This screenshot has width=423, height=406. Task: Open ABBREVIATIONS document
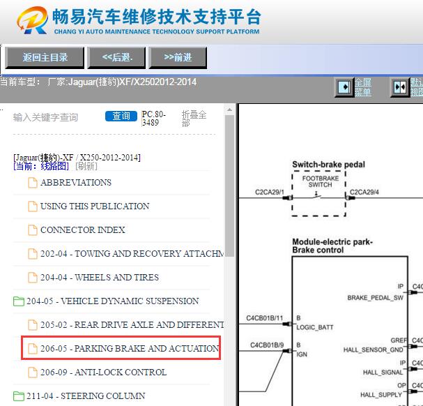click(x=76, y=183)
